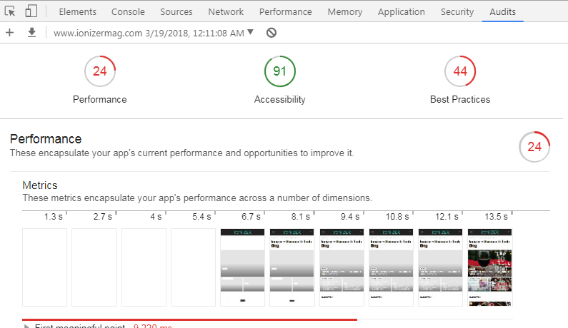This screenshot has width=568, height=328.
Task: Open the filmstrip thumbnail at 13.5 s
Action: [x=489, y=267]
